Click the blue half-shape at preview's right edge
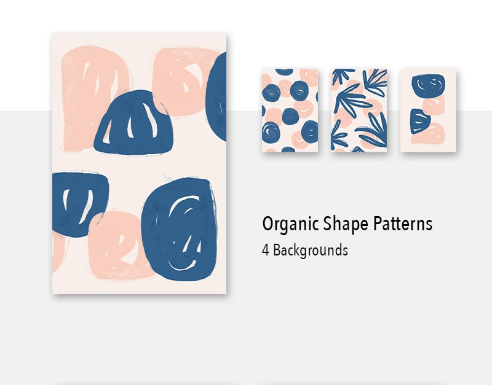The height and width of the screenshot is (385, 492). 216,96
